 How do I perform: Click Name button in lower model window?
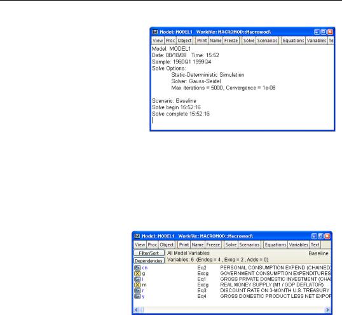point(198,245)
